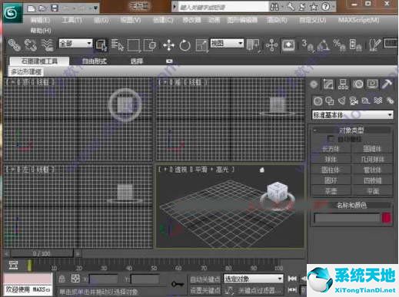Open the Hierarchy panel tab icon
399x297 pixels.
343,84
